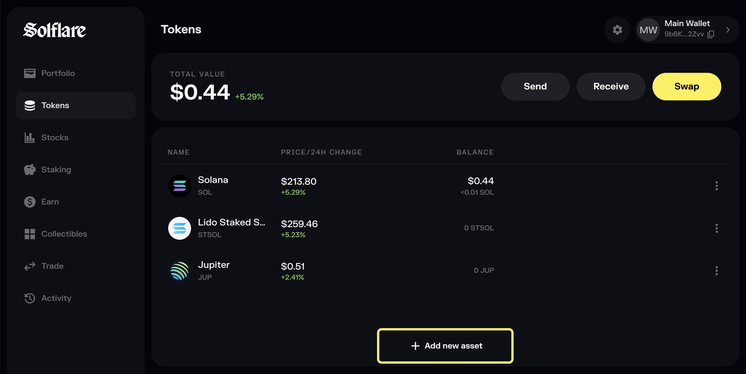Open the Collectibles grid icon
This screenshot has width=746, height=374.
(x=30, y=234)
